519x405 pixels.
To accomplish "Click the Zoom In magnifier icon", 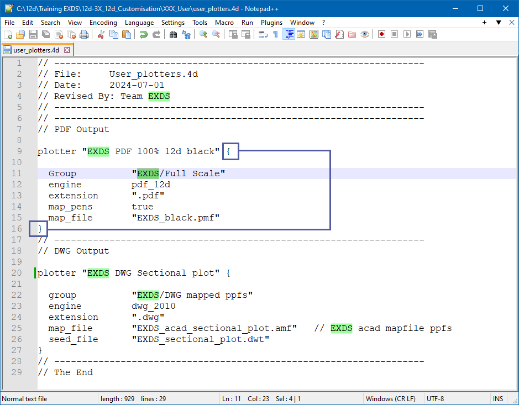I will tap(203, 34).
